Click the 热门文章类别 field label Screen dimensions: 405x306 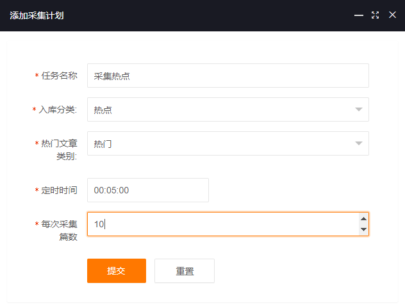pos(59,150)
